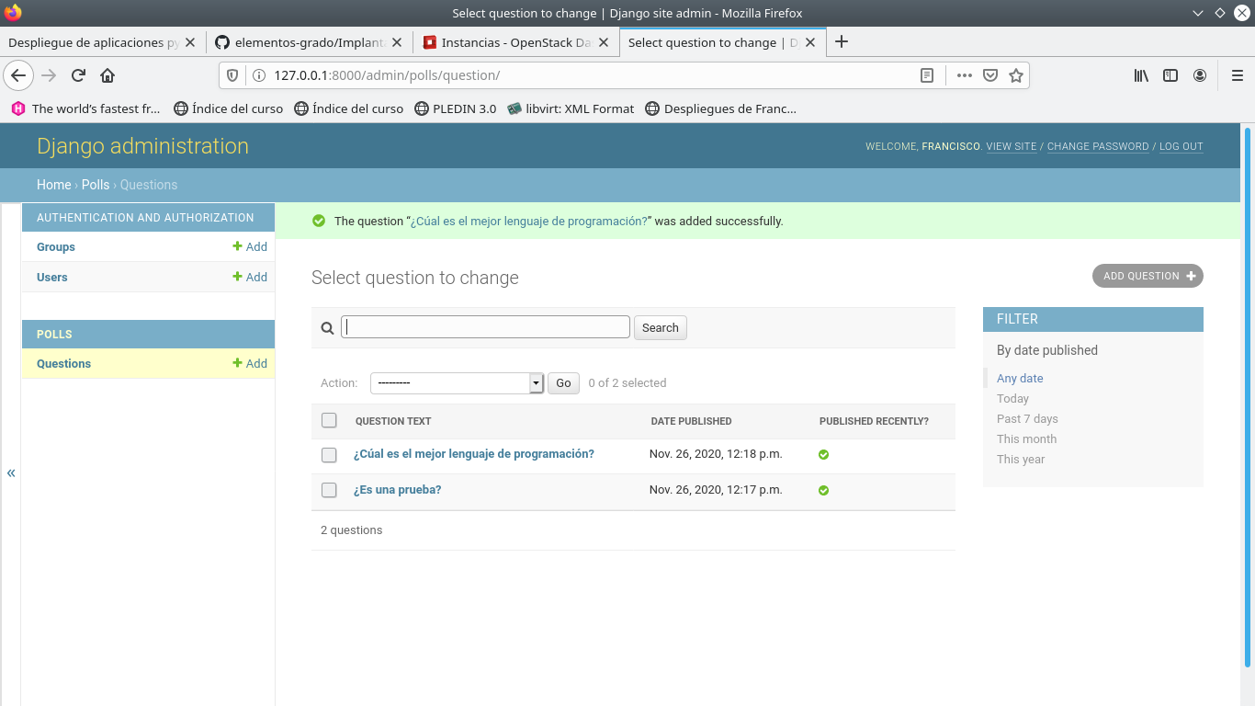Add a new User via Add link
The width and height of the screenshot is (1255, 706).
coord(250,278)
